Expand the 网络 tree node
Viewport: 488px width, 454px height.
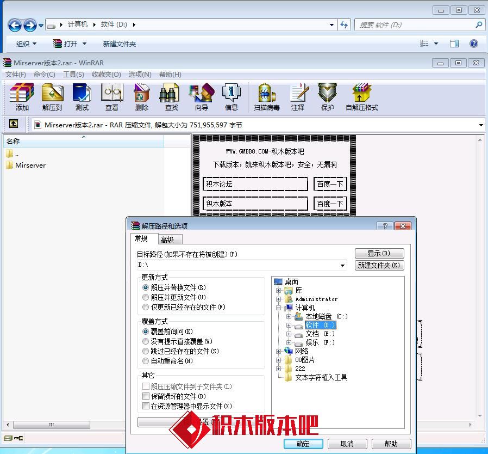pos(278,351)
